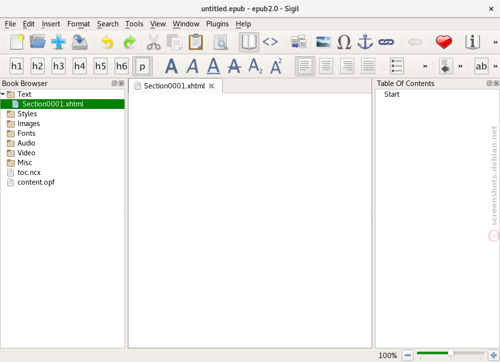This screenshot has width=500, height=362.
Task: Center align the text
Action: 326,66
